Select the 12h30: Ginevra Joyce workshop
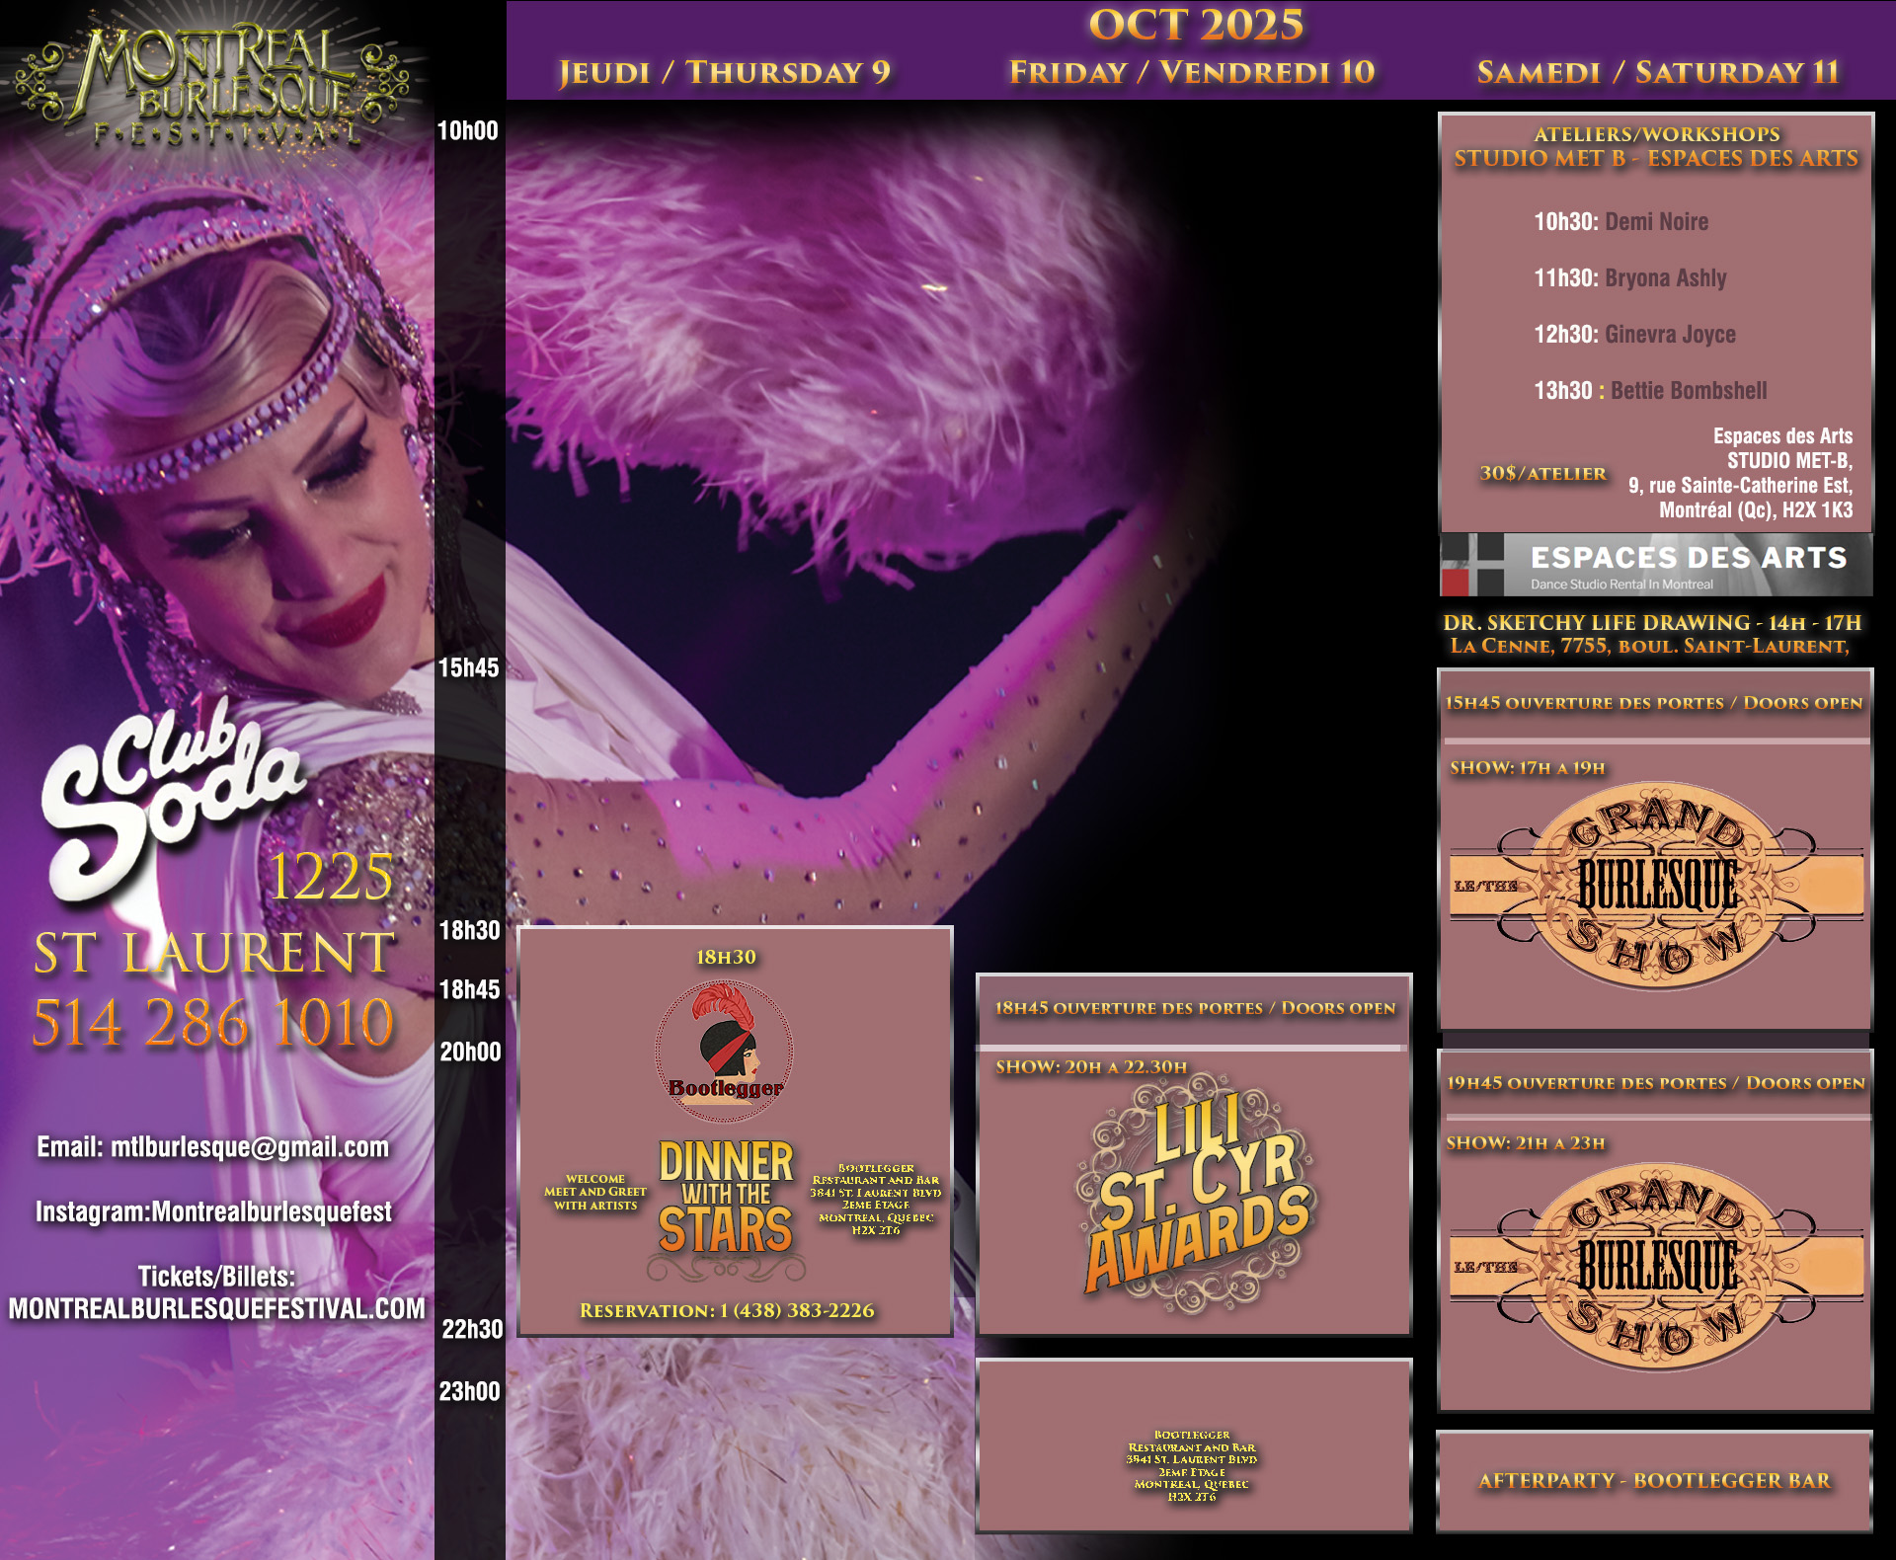 [1634, 335]
